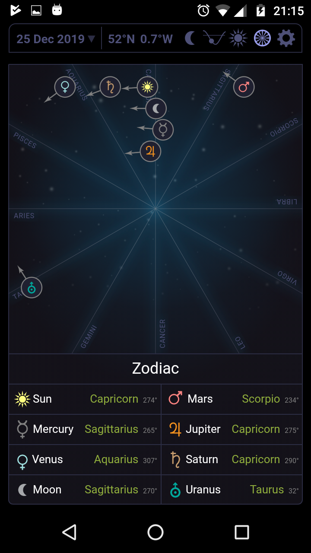The height and width of the screenshot is (553, 311).
Task: Change the 52°N 0.7°W location
Action: pos(140,39)
